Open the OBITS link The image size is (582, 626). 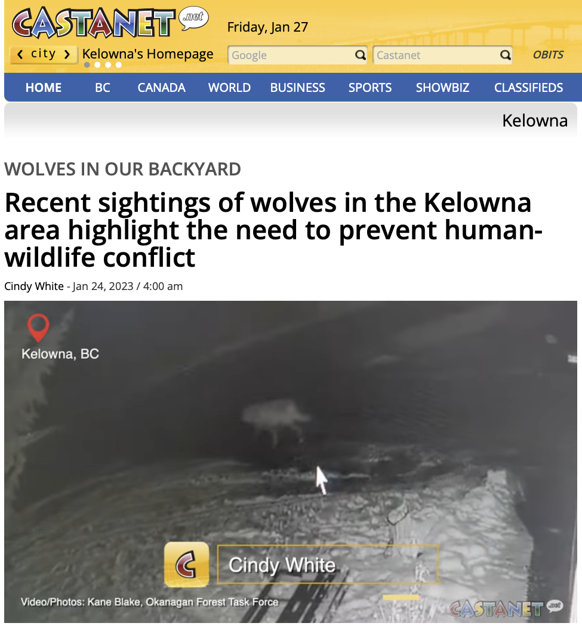[x=548, y=55]
